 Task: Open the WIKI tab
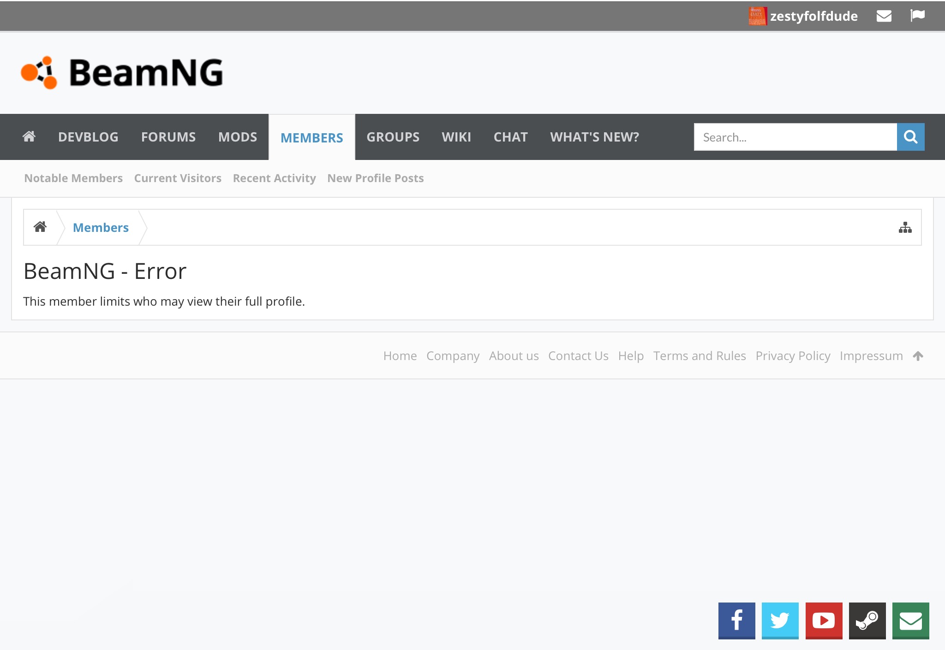(456, 137)
